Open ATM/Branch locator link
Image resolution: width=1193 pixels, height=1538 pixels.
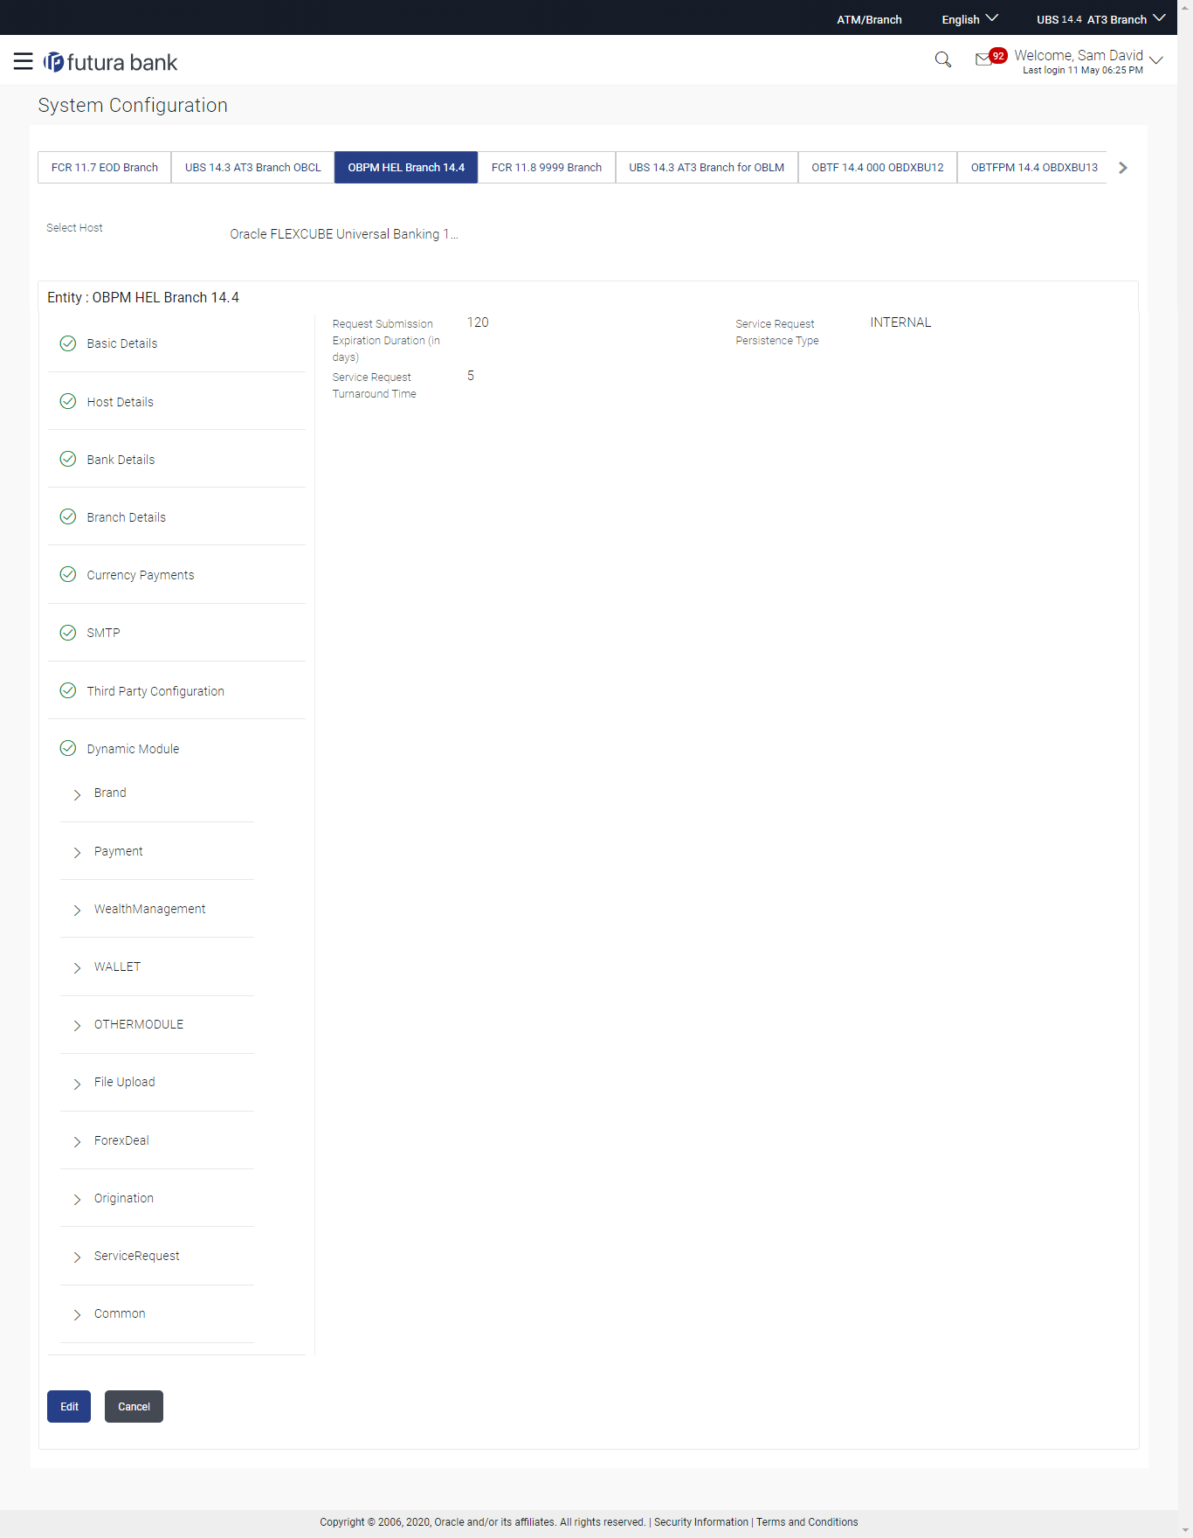click(x=869, y=19)
